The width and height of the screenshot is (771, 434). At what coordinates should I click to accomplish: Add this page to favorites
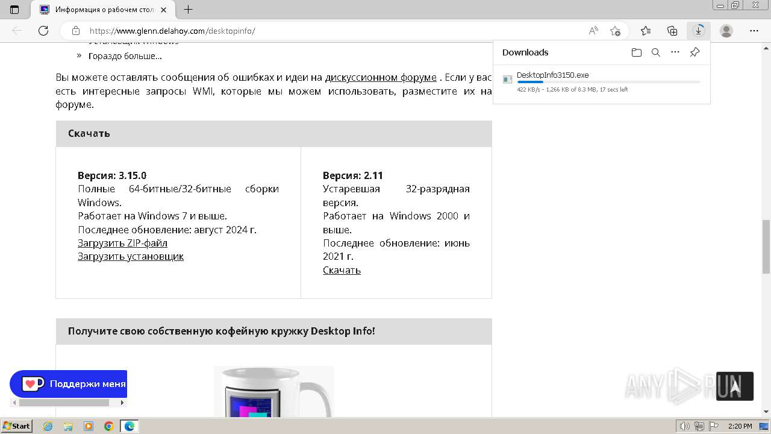(x=615, y=31)
